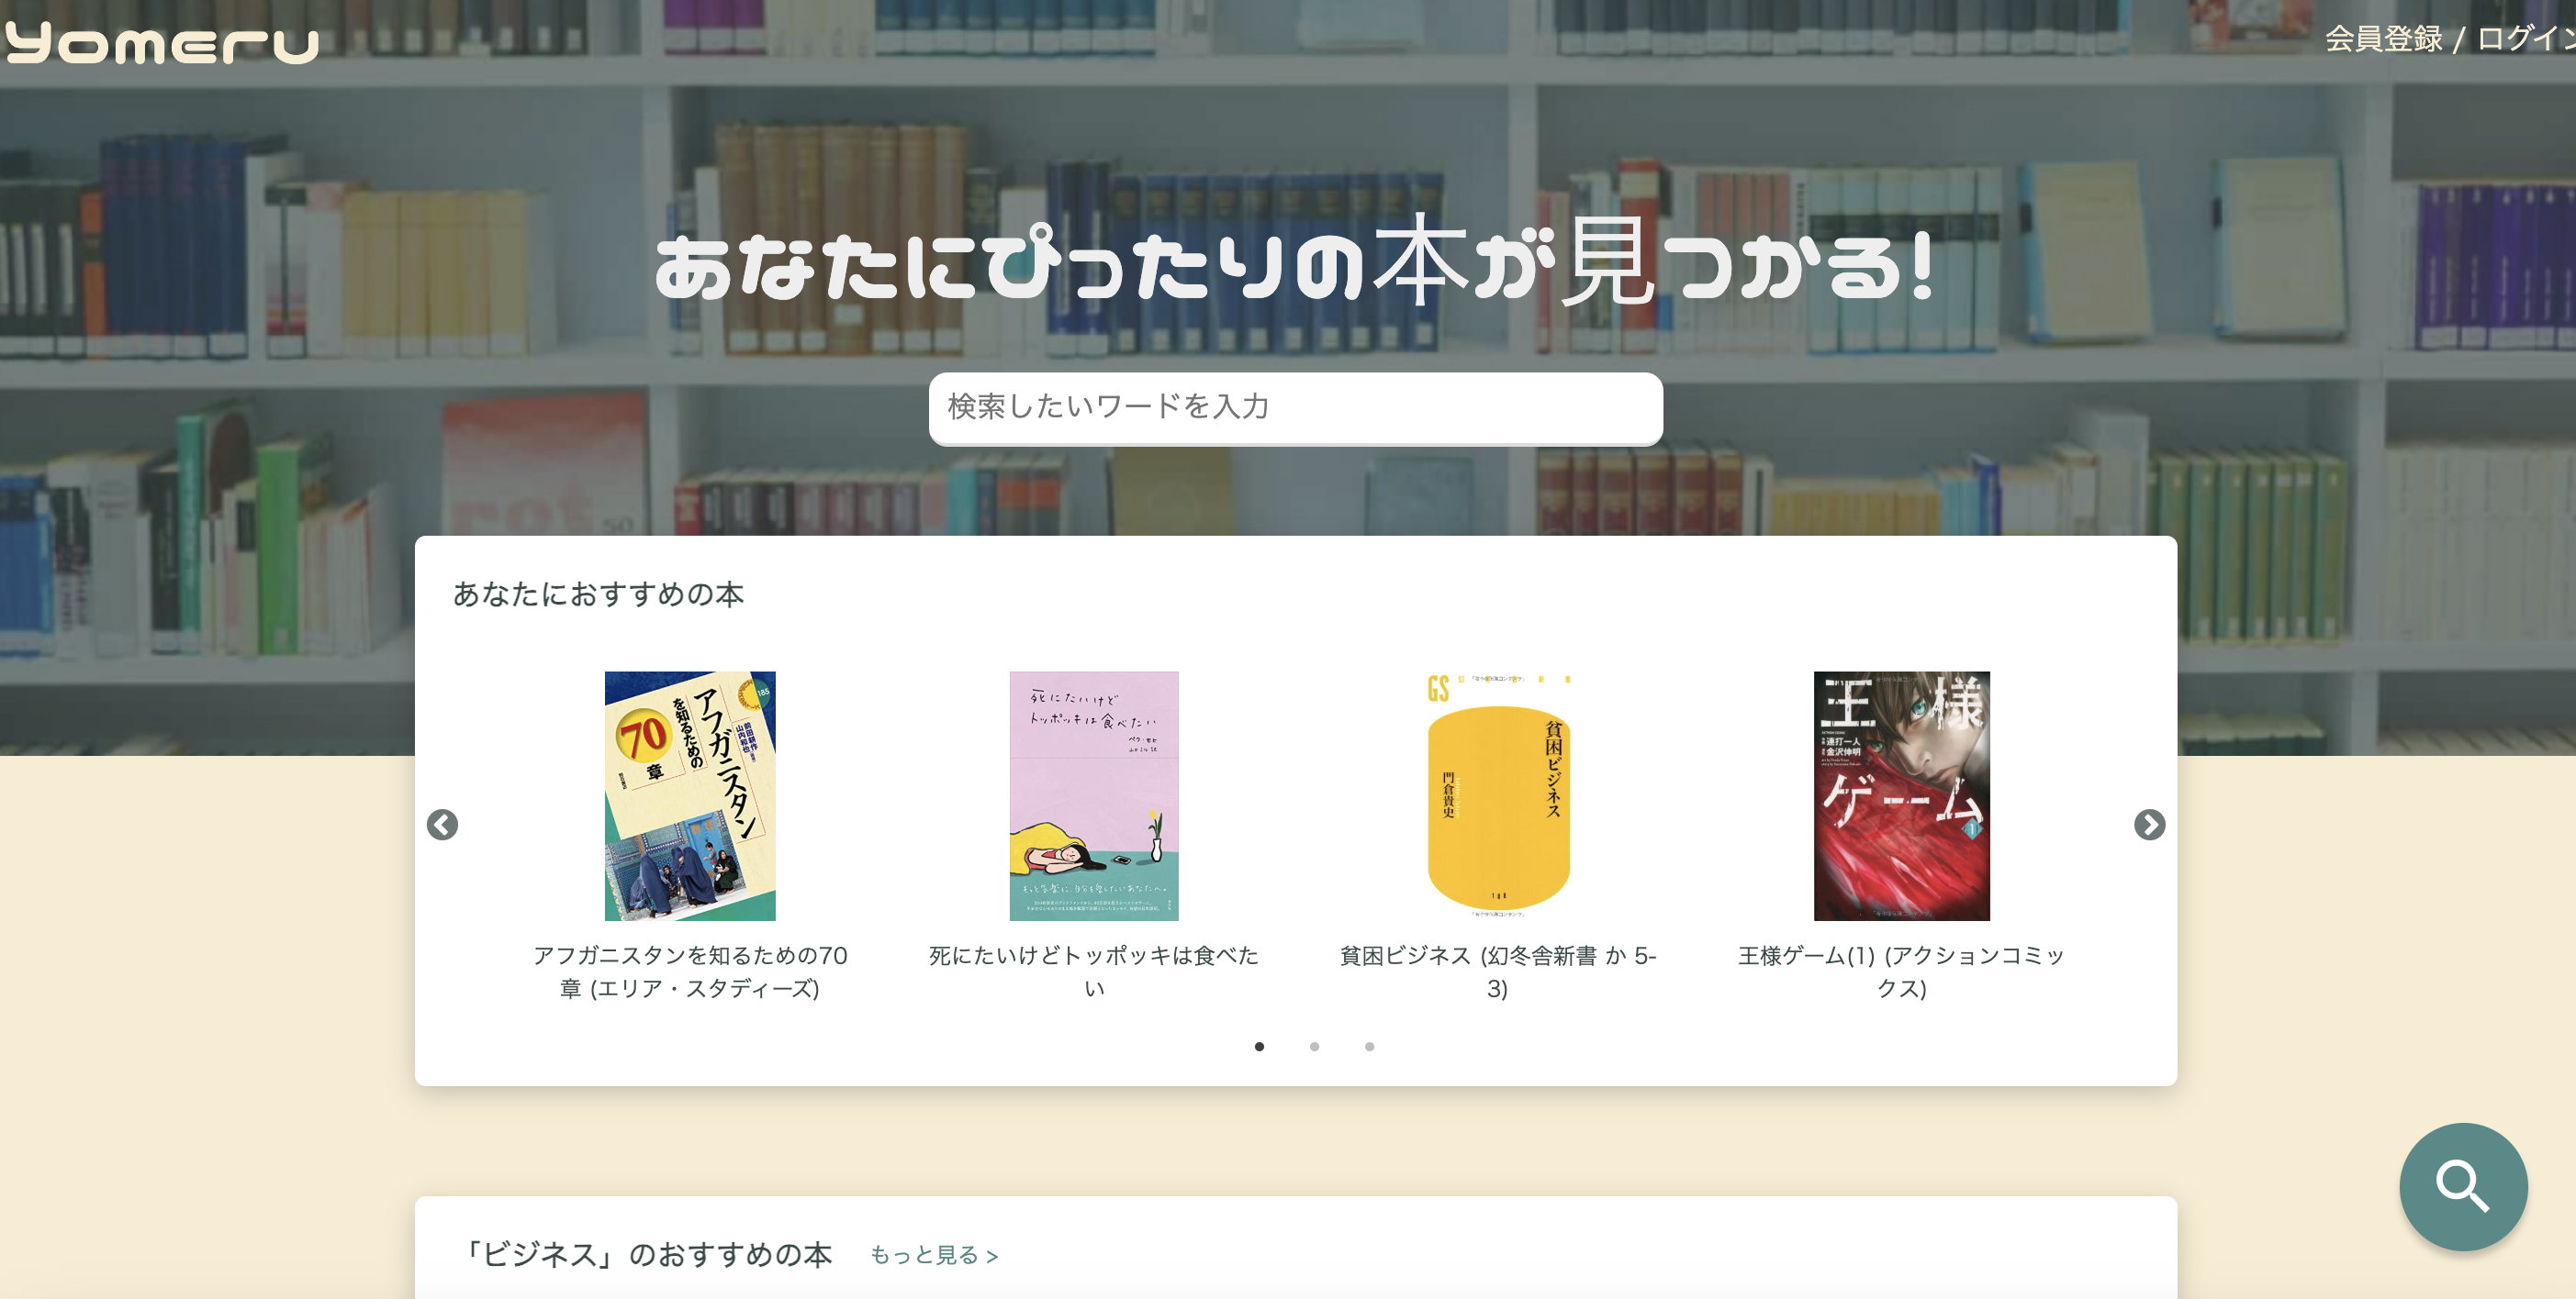Viewport: 2576px width, 1299px height.
Task: Go to the previous carousel slide arrow
Action: (x=442, y=825)
